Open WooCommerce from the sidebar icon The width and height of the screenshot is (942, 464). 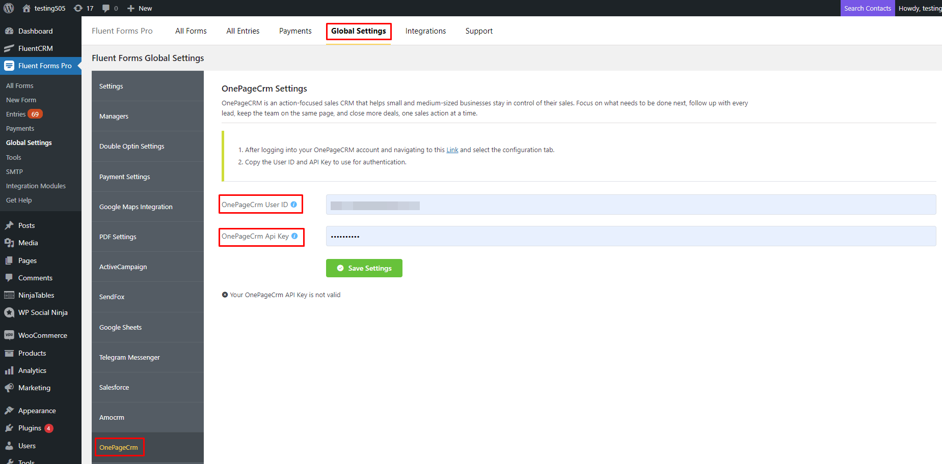[x=9, y=335]
